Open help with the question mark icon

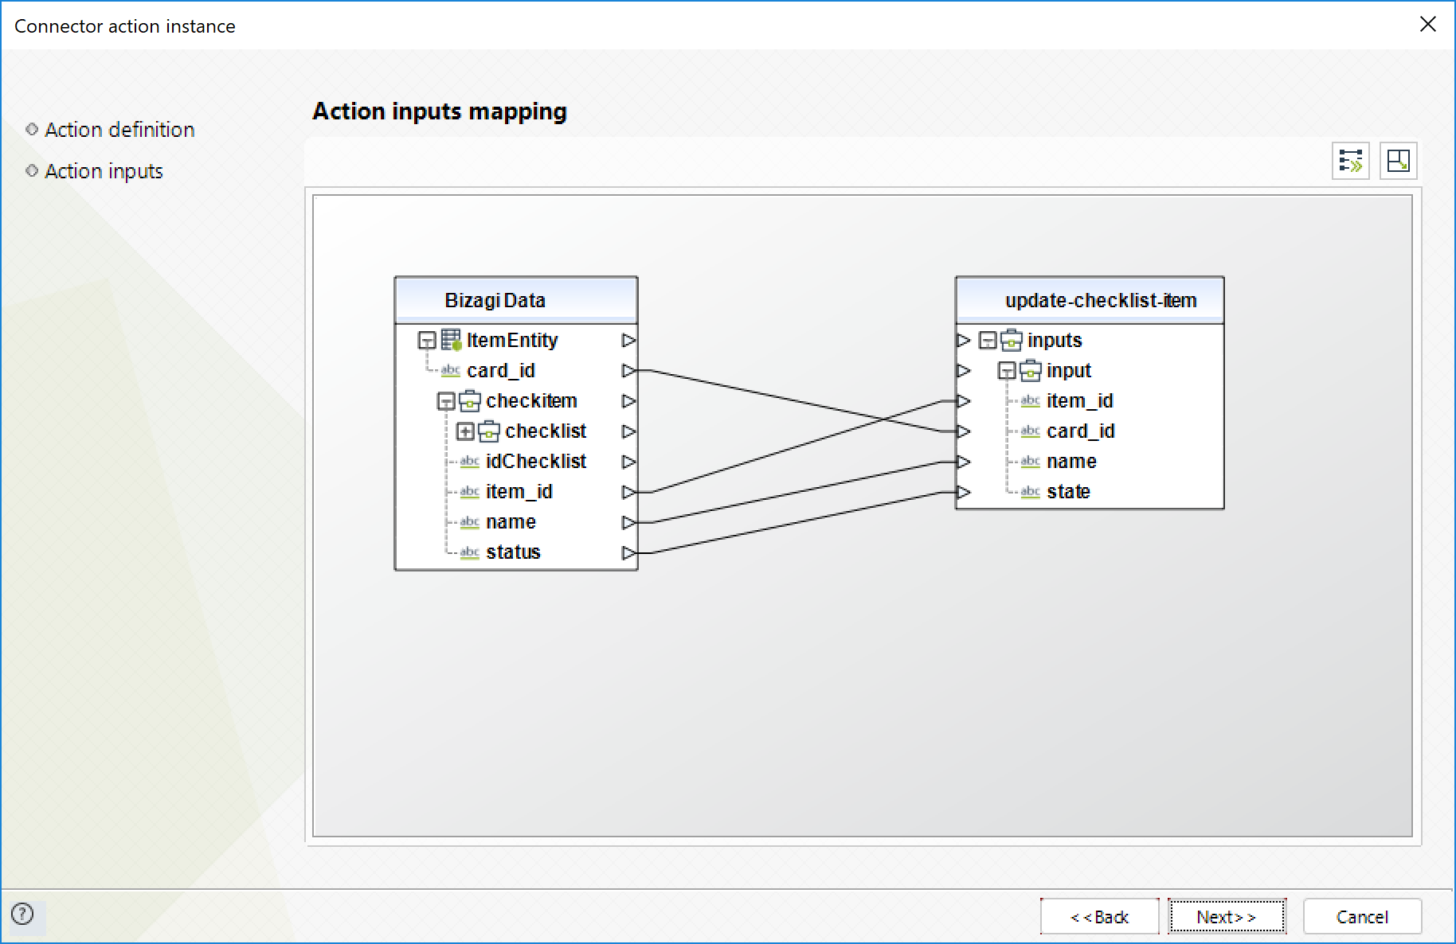point(23,914)
